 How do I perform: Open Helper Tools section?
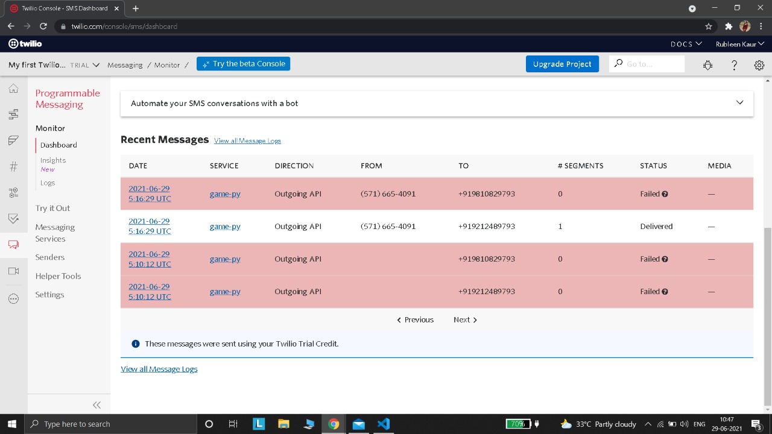(x=58, y=276)
